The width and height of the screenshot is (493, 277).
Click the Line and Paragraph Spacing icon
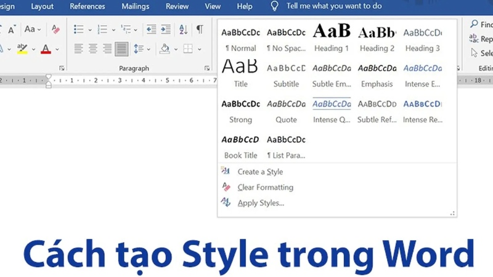pyautogui.click(x=139, y=49)
